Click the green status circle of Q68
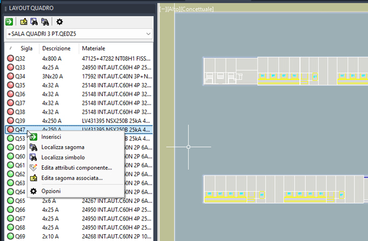The height and width of the screenshot is (241, 368). (x=11, y=227)
